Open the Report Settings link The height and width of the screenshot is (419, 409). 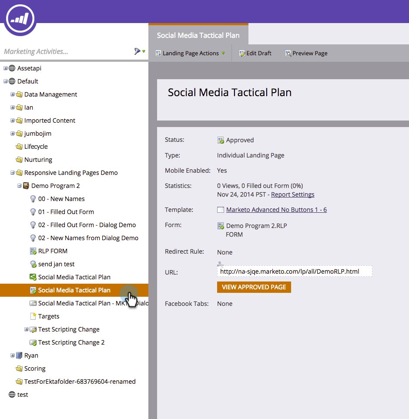292,194
